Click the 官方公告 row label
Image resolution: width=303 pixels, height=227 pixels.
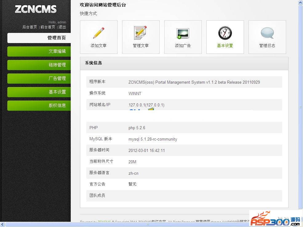pyautogui.click(x=98, y=184)
